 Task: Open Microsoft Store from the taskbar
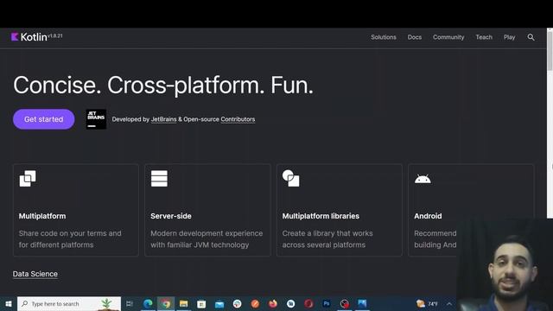click(201, 303)
